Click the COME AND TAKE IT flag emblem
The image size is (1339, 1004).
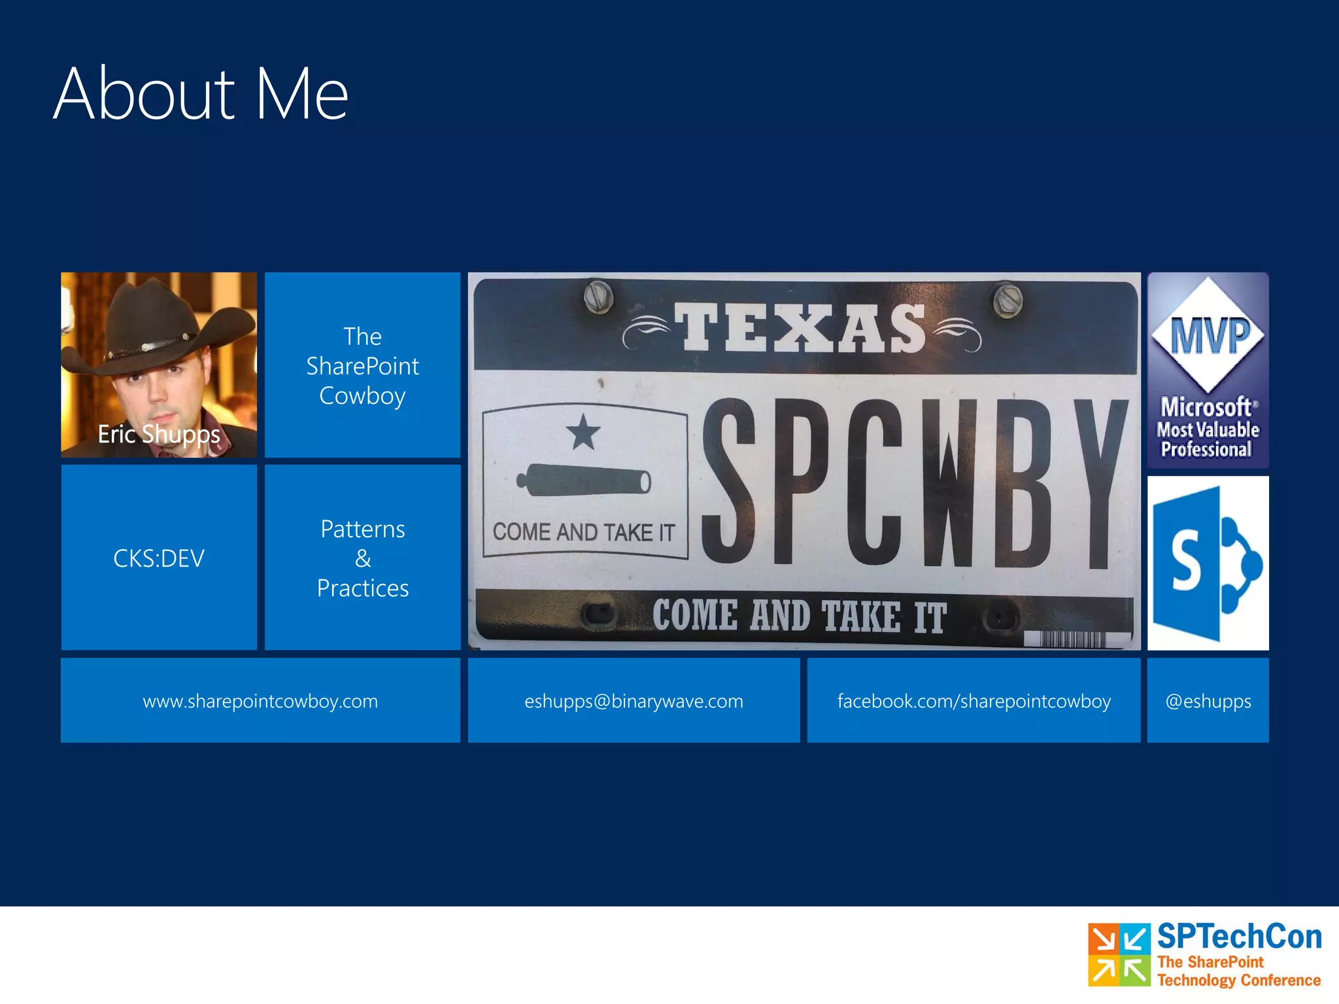pyautogui.click(x=585, y=481)
